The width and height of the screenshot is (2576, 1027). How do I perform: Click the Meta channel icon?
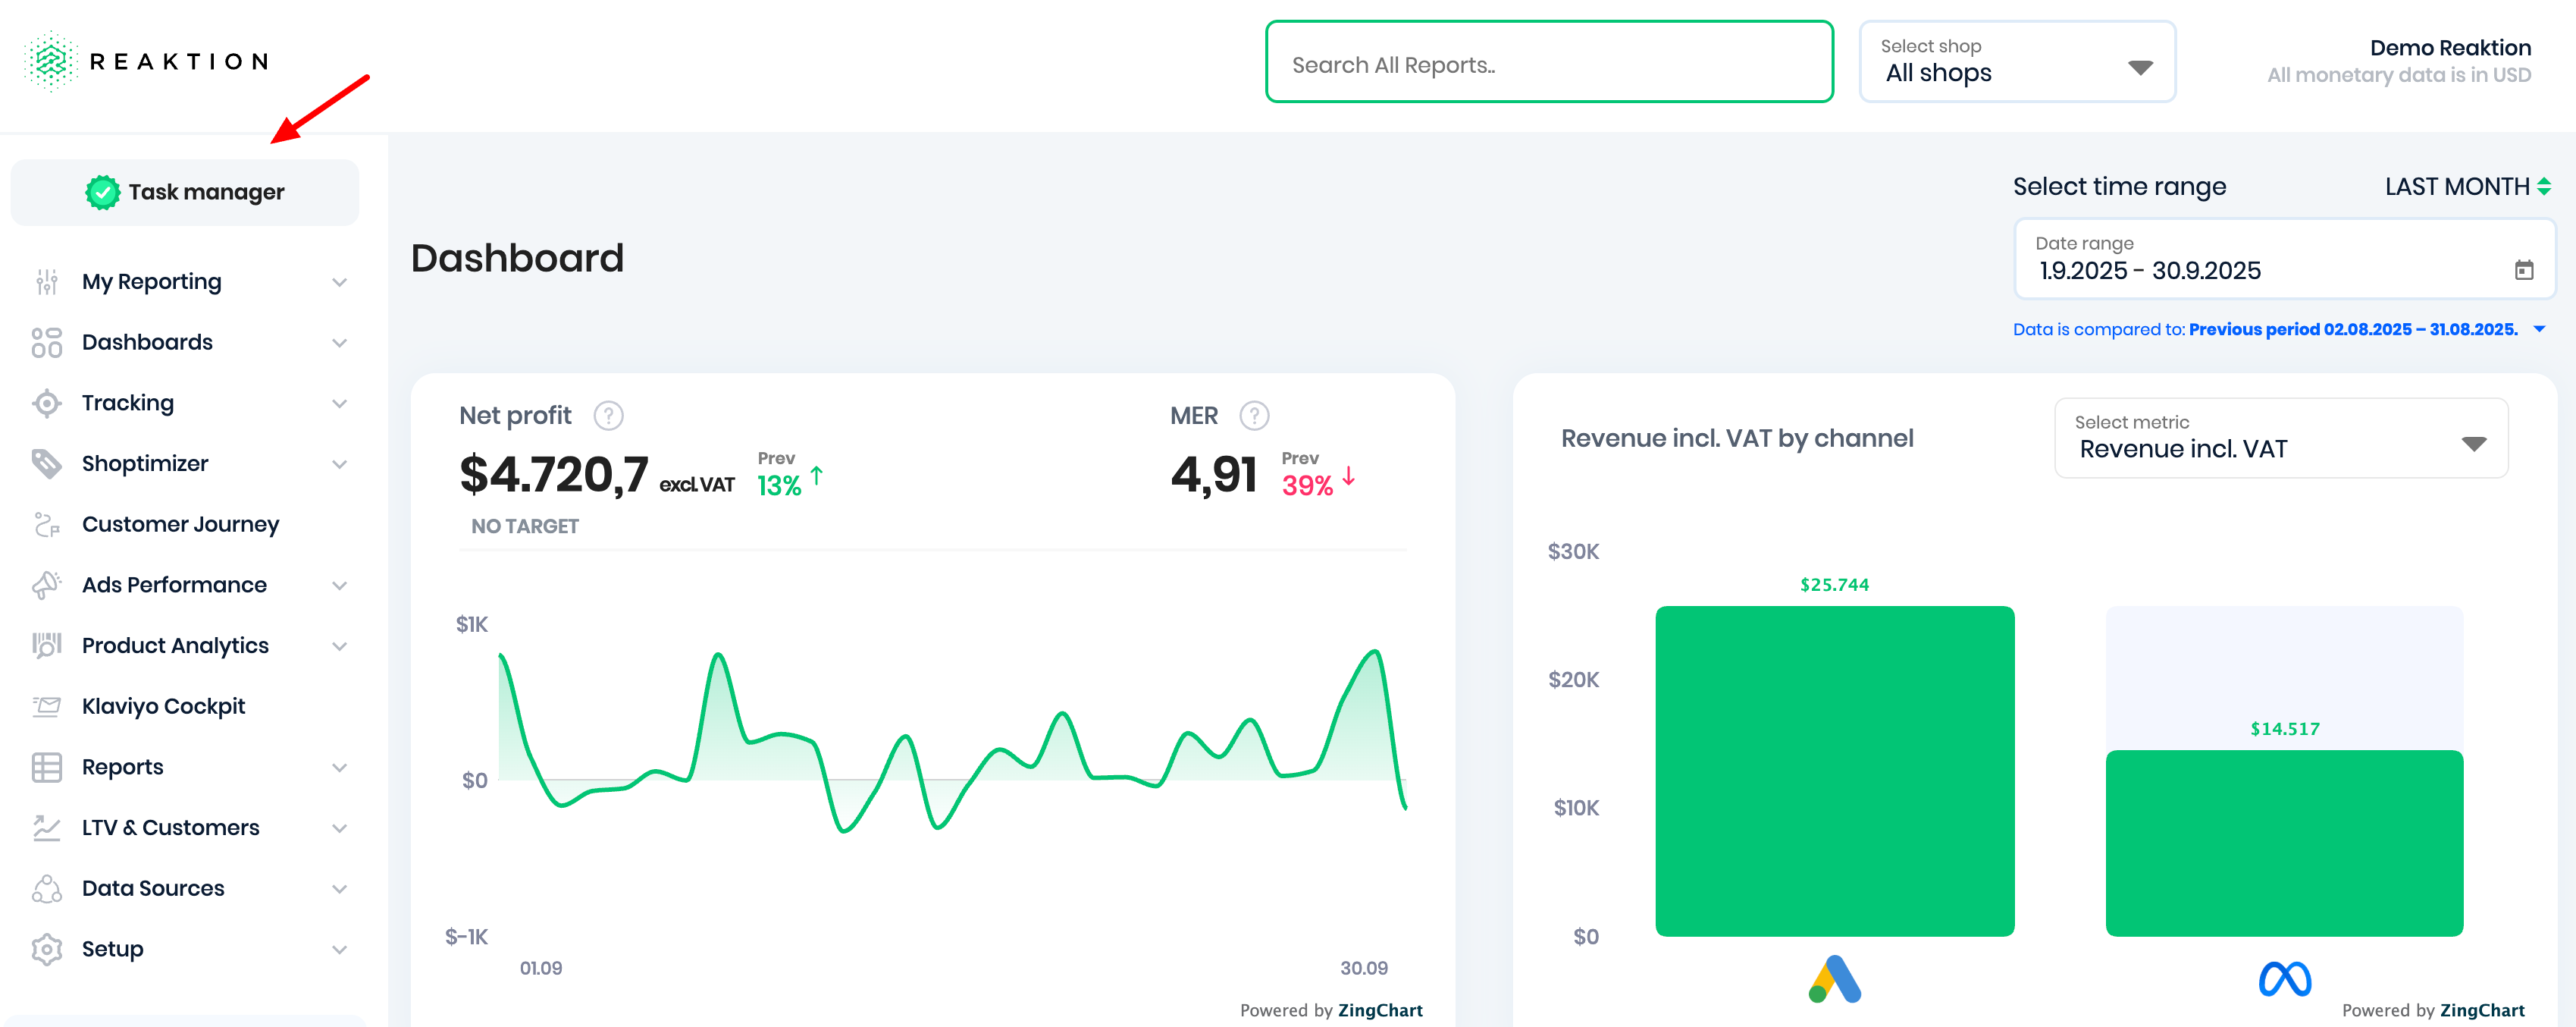pos(2284,979)
